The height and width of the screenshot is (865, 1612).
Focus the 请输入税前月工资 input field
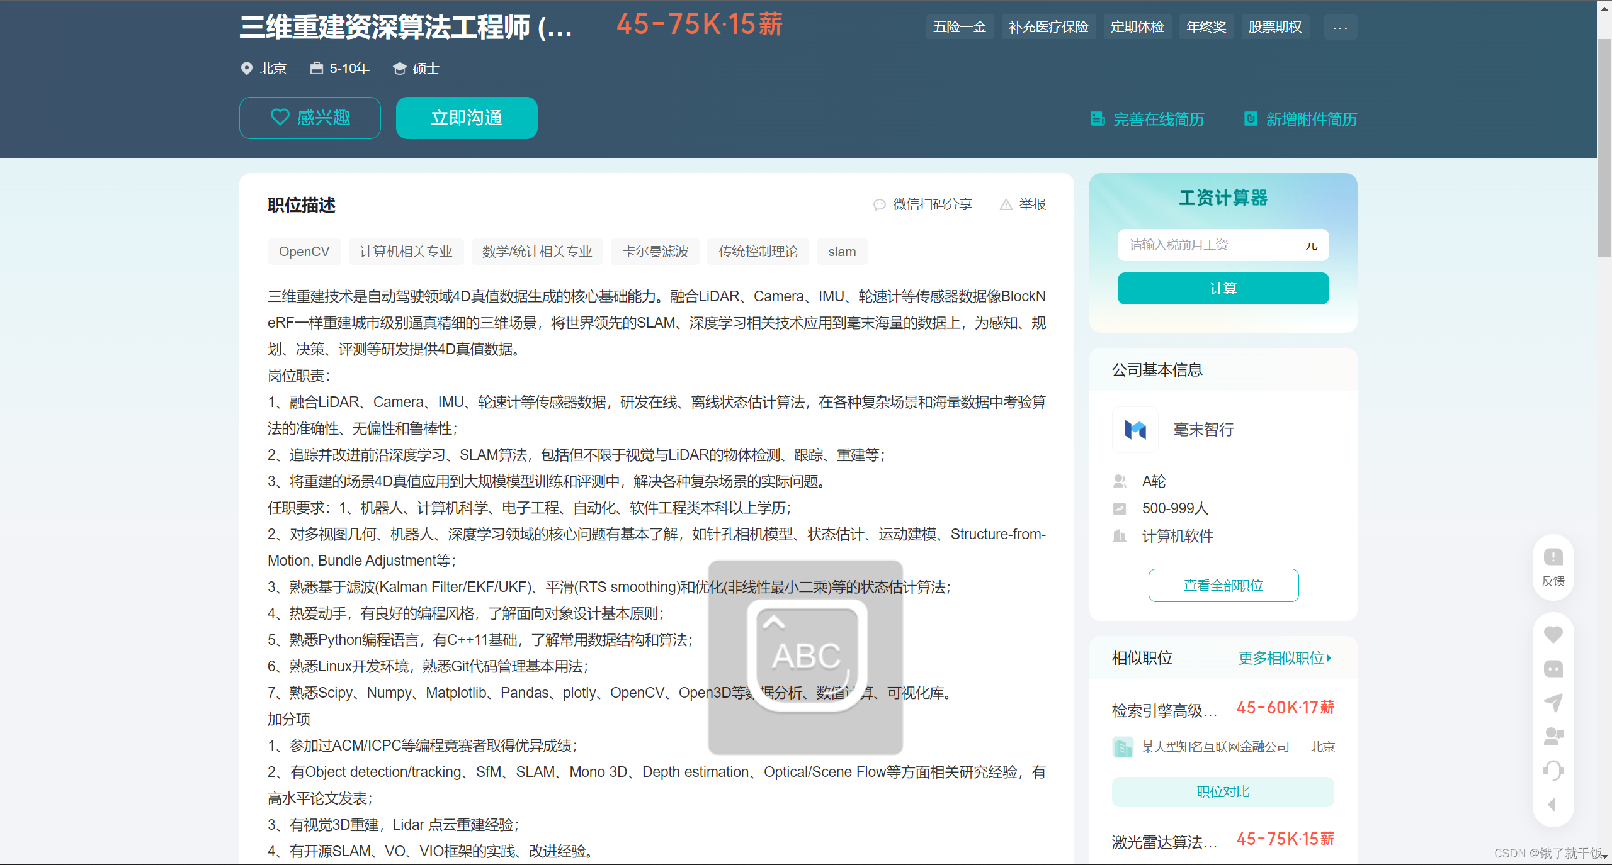[1223, 245]
